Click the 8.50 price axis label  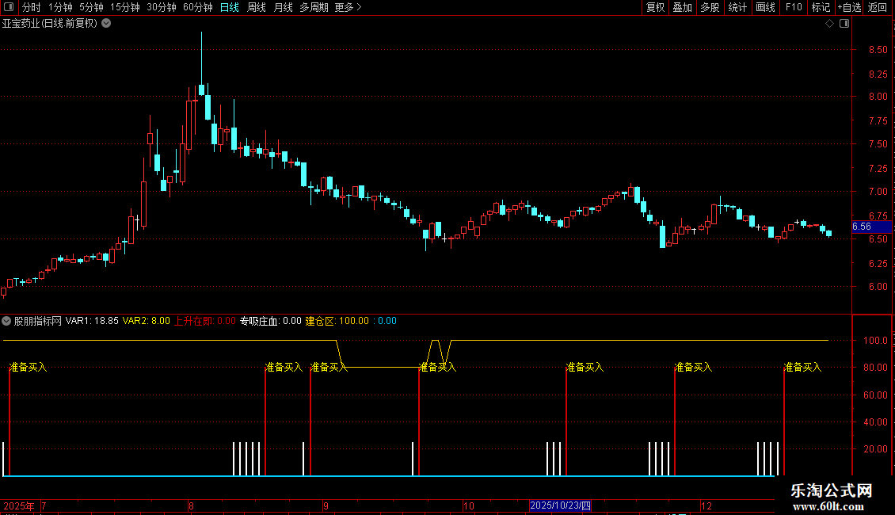[x=878, y=50]
